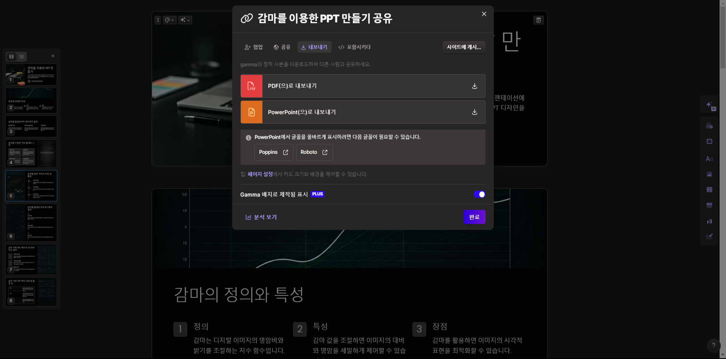Open the Poppins font download link
The width and height of the screenshot is (726, 359).
(x=273, y=152)
